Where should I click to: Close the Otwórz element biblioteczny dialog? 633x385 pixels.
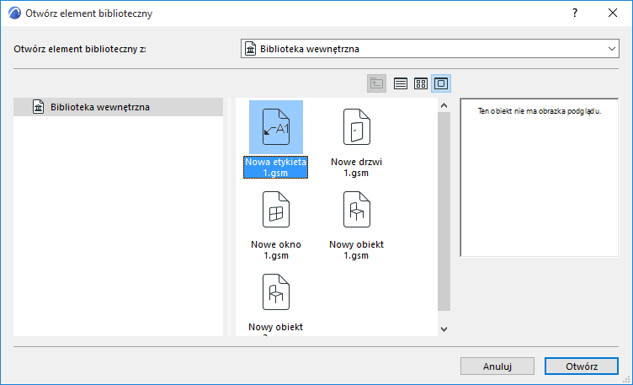click(613, 13)
